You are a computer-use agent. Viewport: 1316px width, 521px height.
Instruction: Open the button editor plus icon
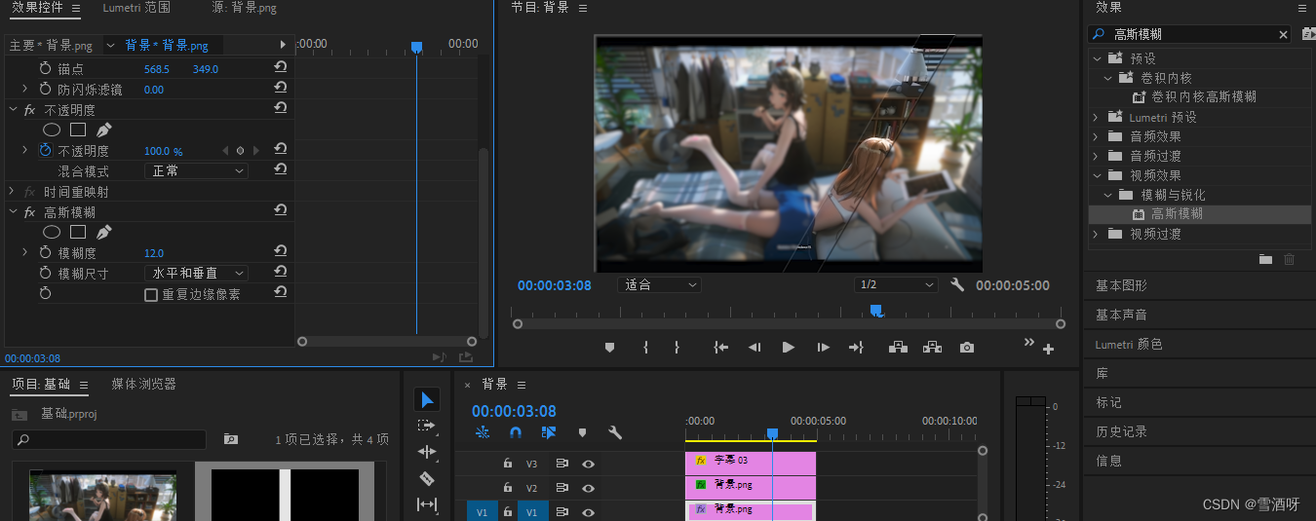pos(1049,349)
